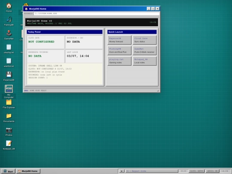The image size is (232, 174).
Task: Play the music track in taskbar player
Action: tap(122, 171)
